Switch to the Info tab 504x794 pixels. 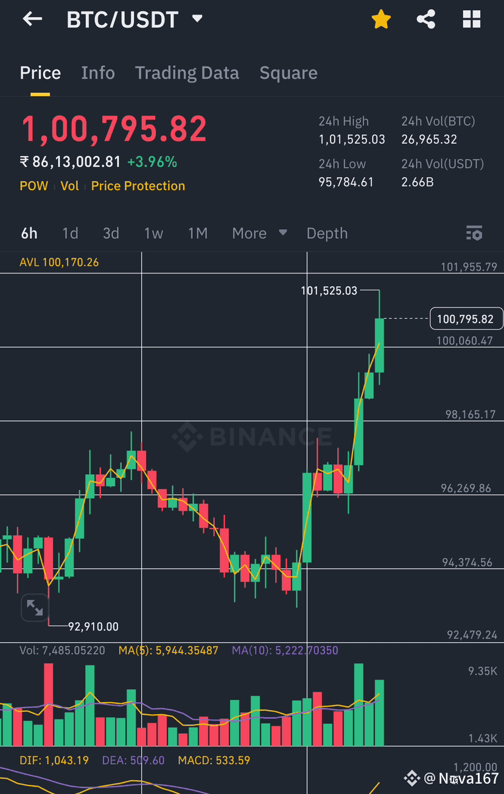[x=98, y=73]
